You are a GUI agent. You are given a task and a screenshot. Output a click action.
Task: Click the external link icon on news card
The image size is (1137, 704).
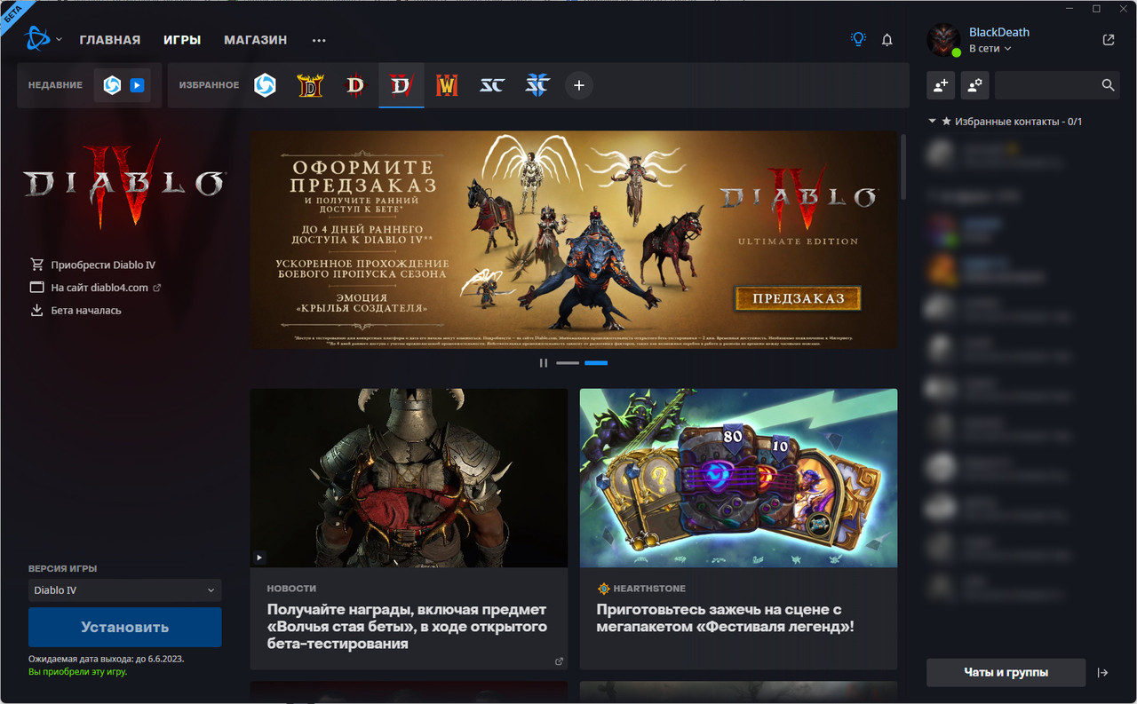click(559, 661)
